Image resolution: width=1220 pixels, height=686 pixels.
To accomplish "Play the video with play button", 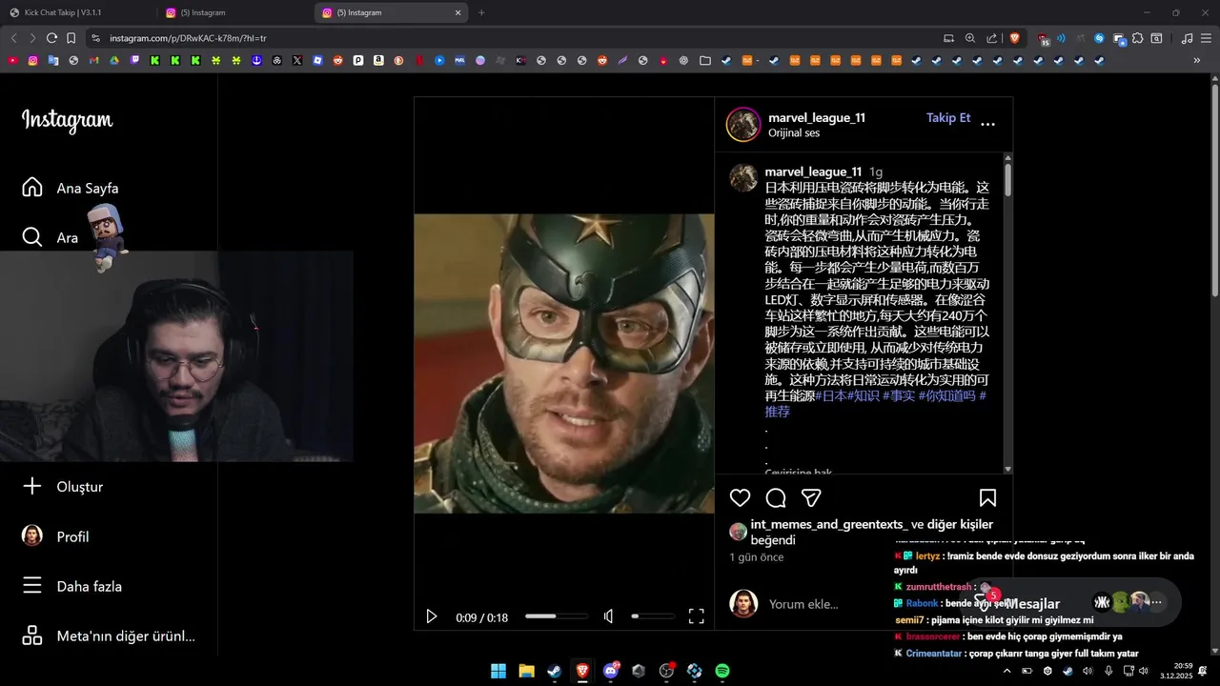I will click(431, 616).
